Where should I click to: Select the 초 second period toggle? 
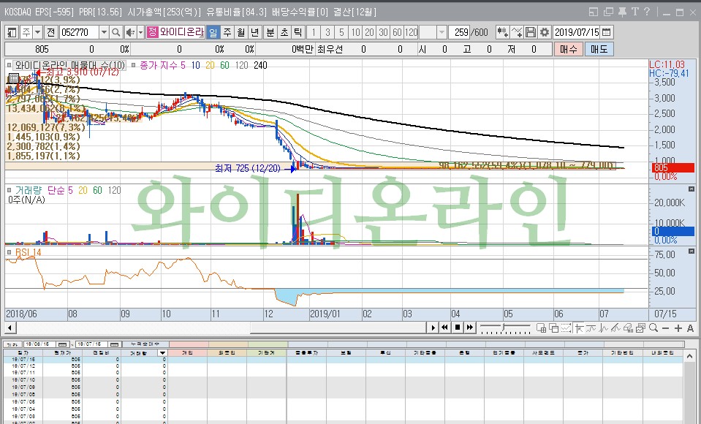(284, 32)
